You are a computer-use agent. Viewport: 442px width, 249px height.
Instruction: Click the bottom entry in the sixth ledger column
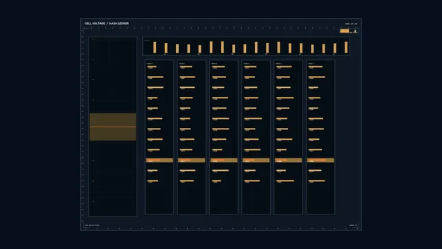[316, 181]
